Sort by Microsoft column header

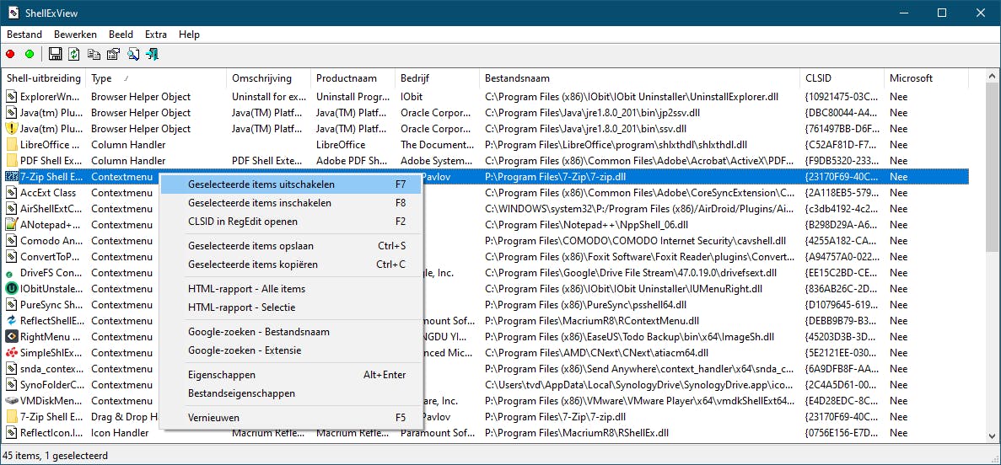pos(927,78)
